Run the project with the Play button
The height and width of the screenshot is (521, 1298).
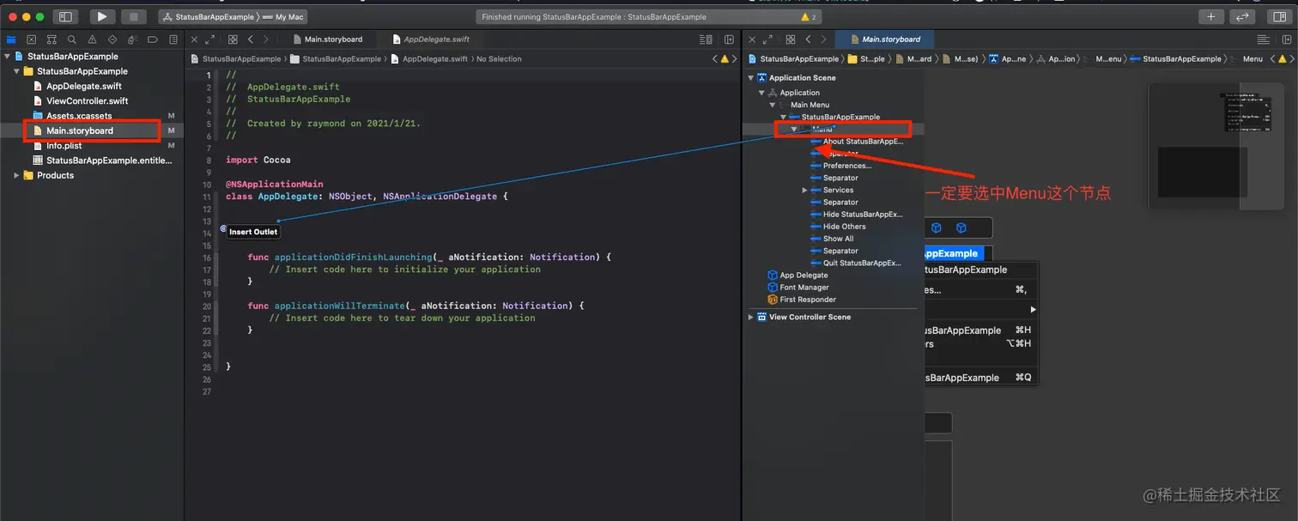pos(102,16)
